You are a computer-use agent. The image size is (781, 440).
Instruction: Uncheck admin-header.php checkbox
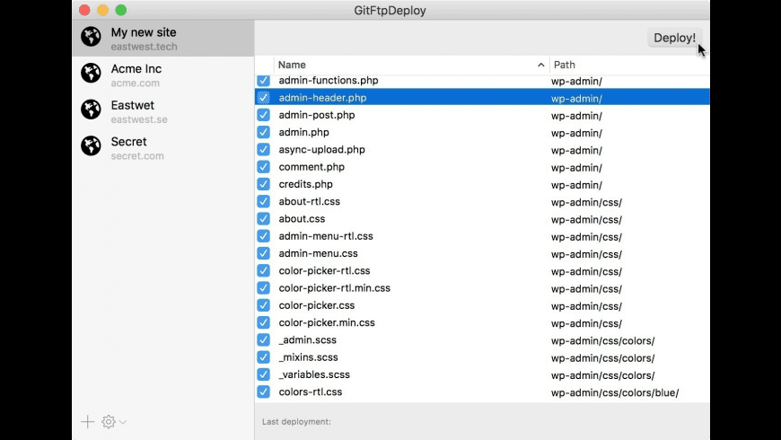click(264, 98)
